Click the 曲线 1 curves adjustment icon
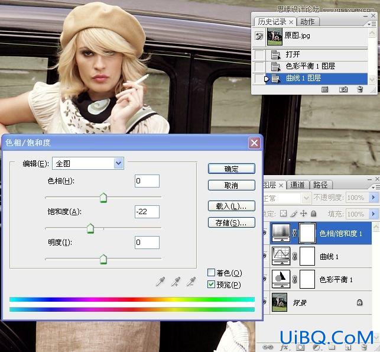380x352 pixels. pos(281,256)
